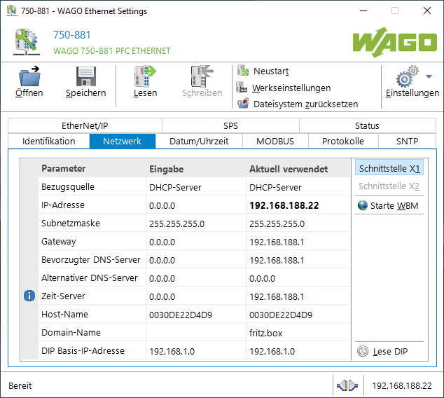Viewport: 444px width, 398px height.
Task: Click the Host-Name Eingabe field
Action: click(x=195, y=315)
